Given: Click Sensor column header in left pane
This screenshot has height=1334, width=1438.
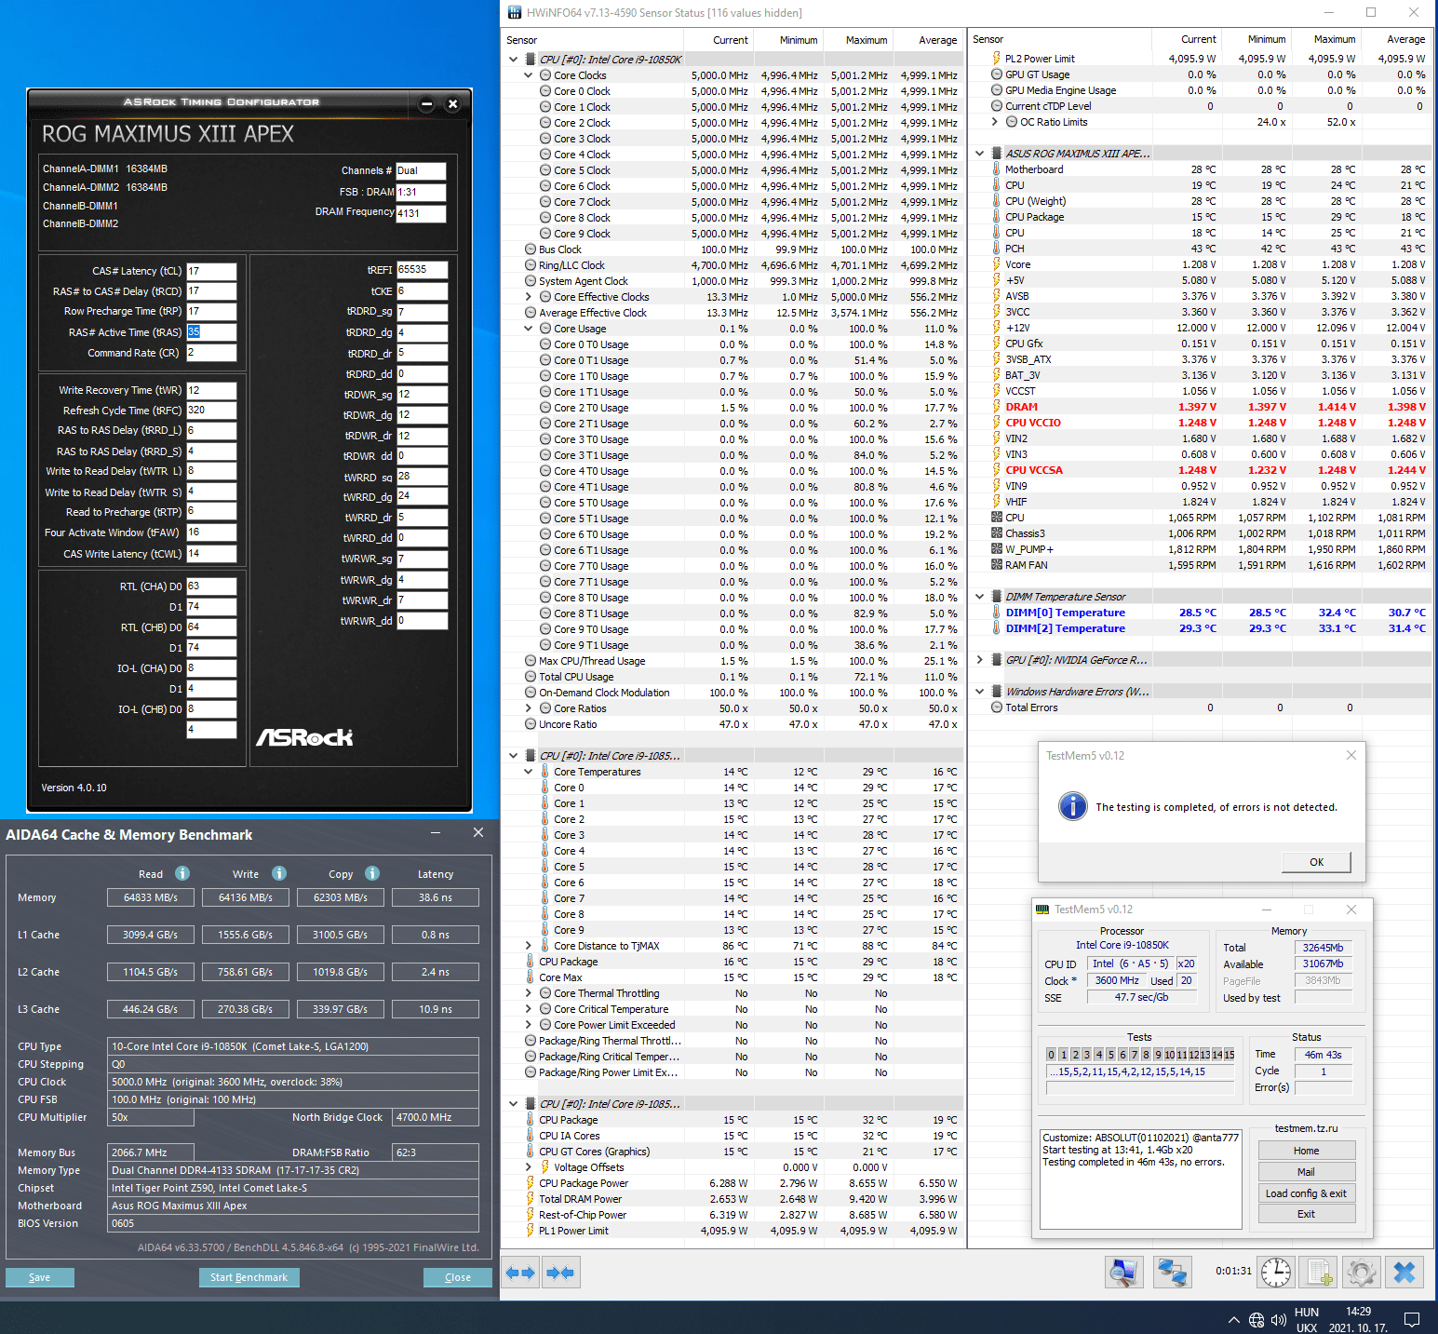Looking at the screenshot, I should pos(593,40).
